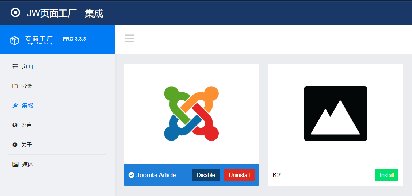This screenshot has width=412, height=196.
Task: Uninstall the Joomla Article integration
Action: coord(239,175)
